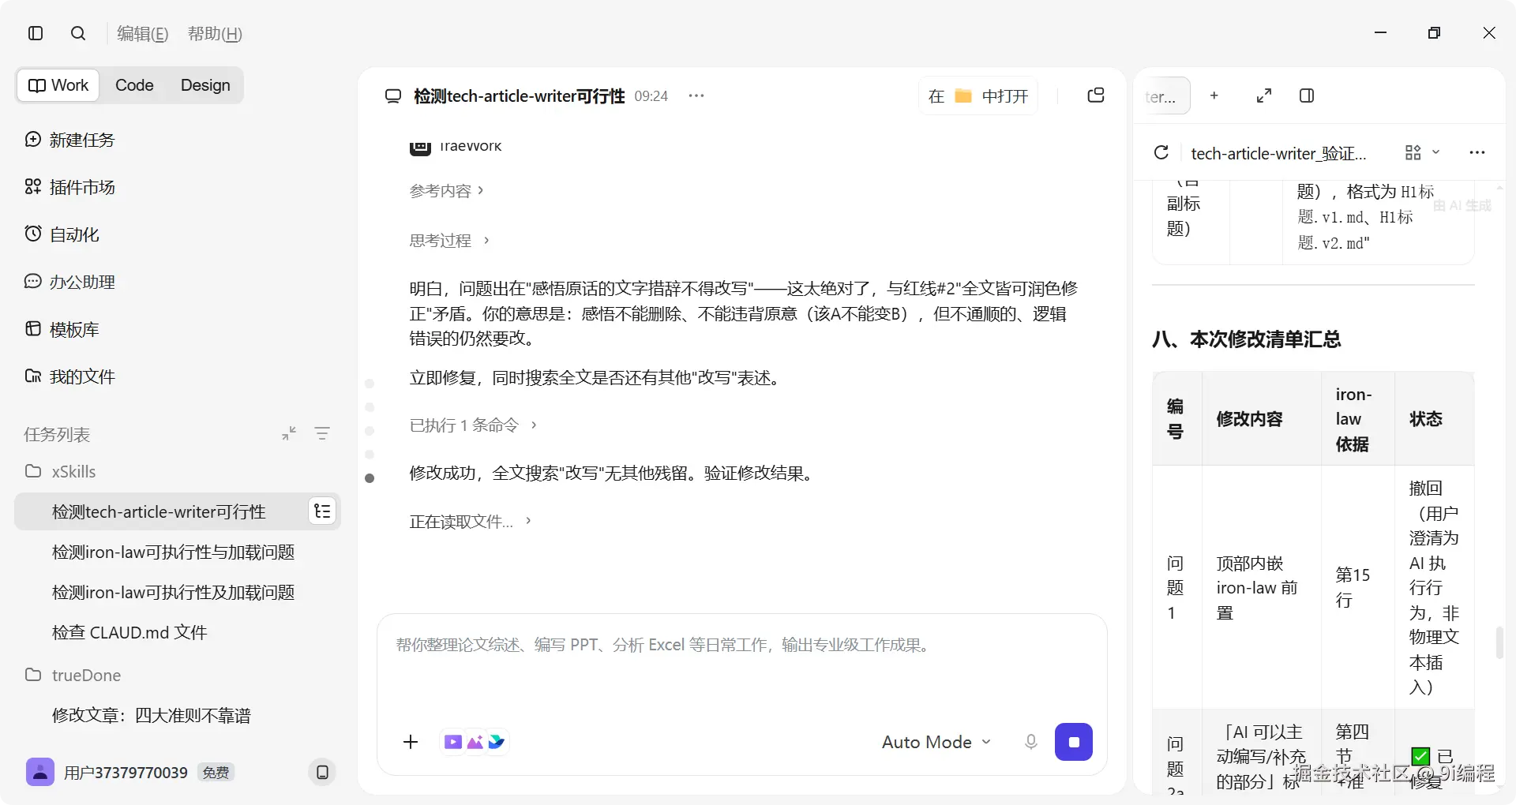Open the 模板库 template library
The width and height of the screenshot is (1516, 805).
point(62,329)
